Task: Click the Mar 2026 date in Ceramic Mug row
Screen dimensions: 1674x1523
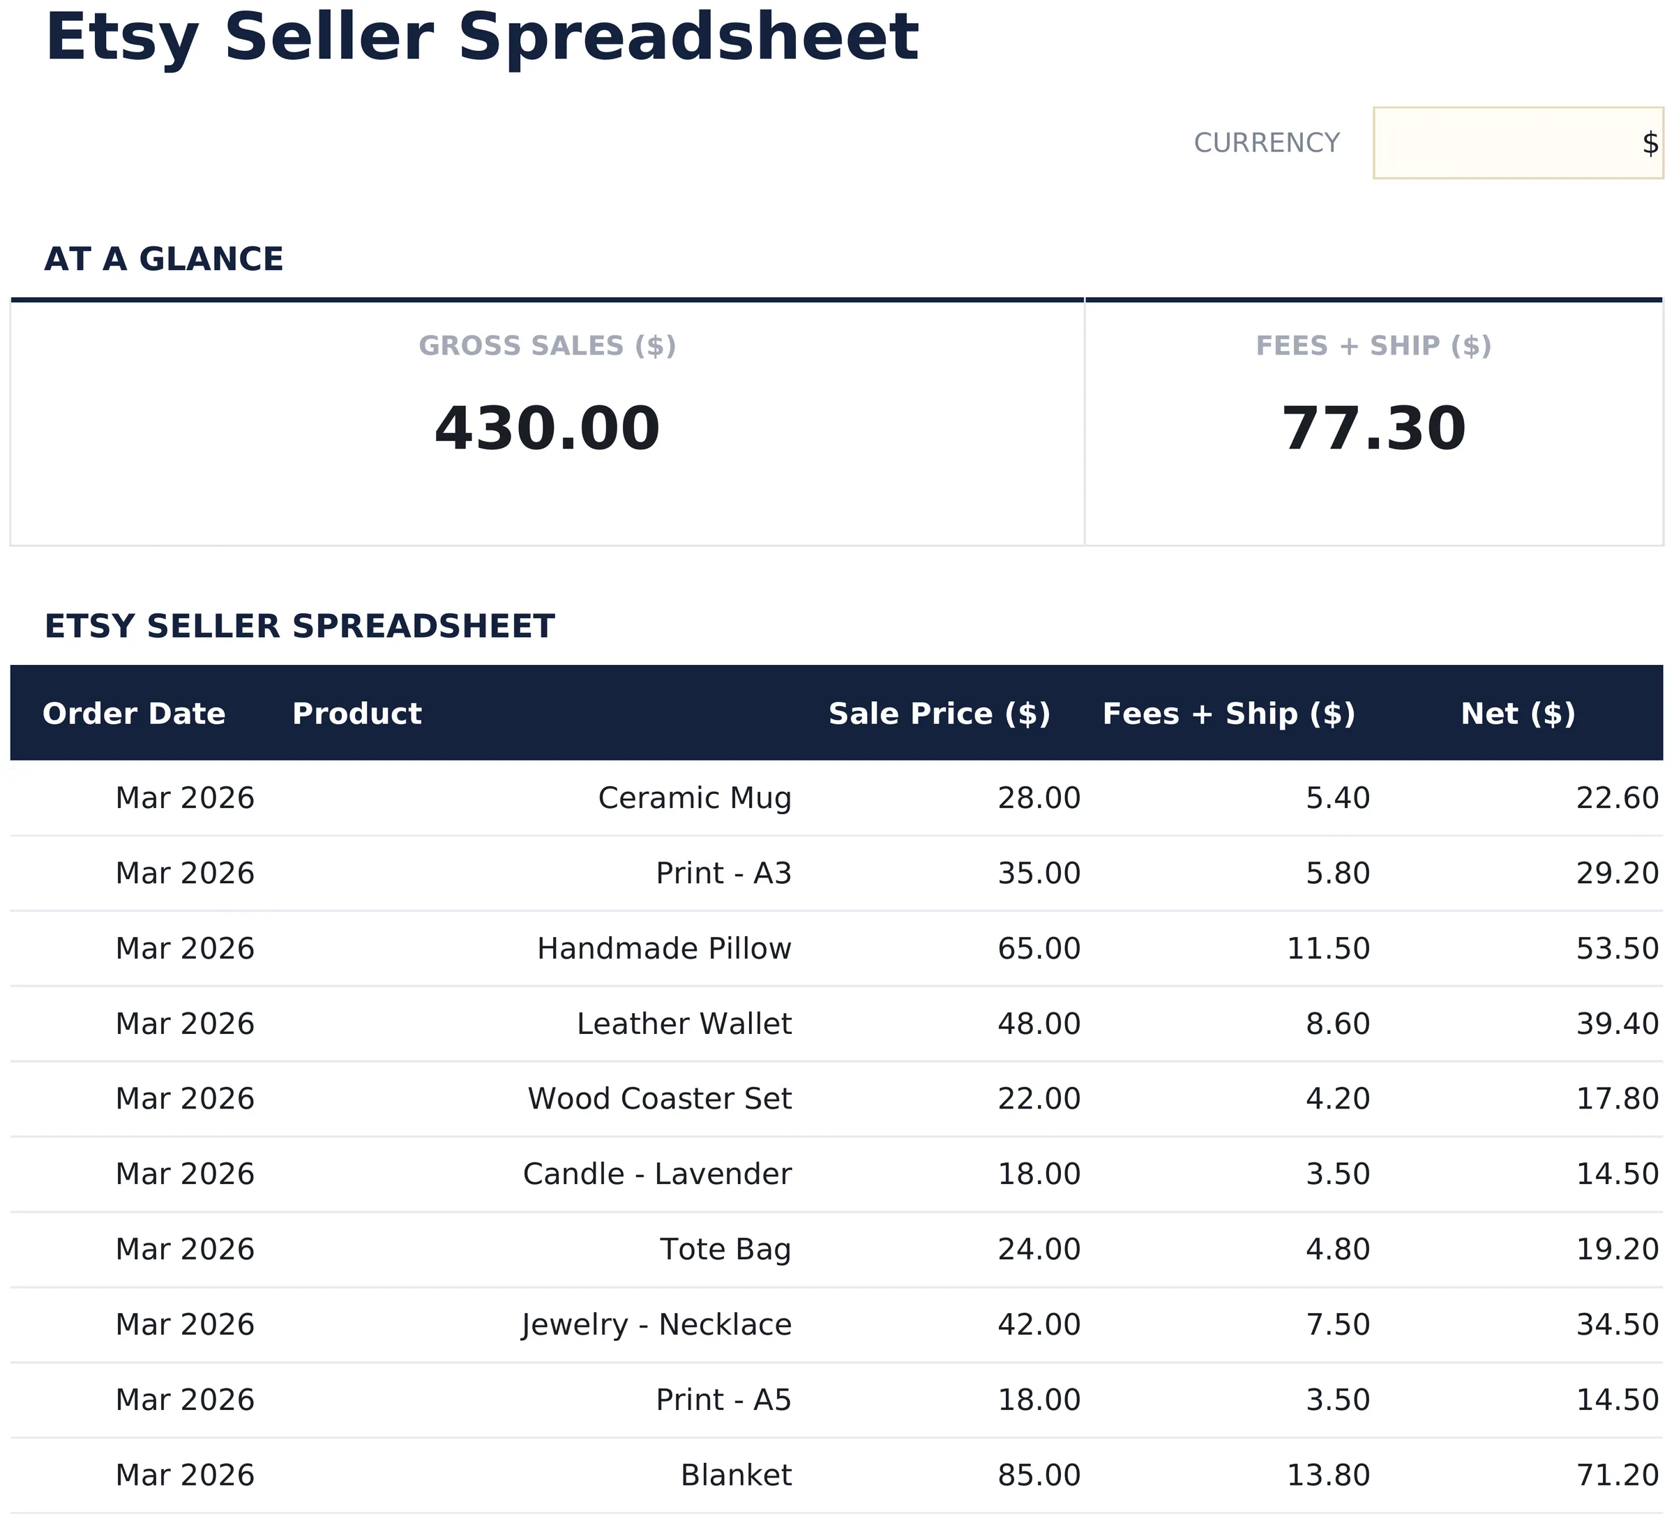Action: tap(184, 798)
